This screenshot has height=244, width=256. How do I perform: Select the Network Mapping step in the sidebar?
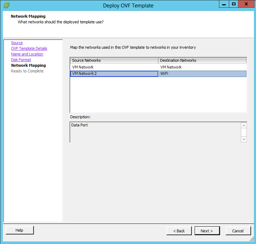[29, 65]
